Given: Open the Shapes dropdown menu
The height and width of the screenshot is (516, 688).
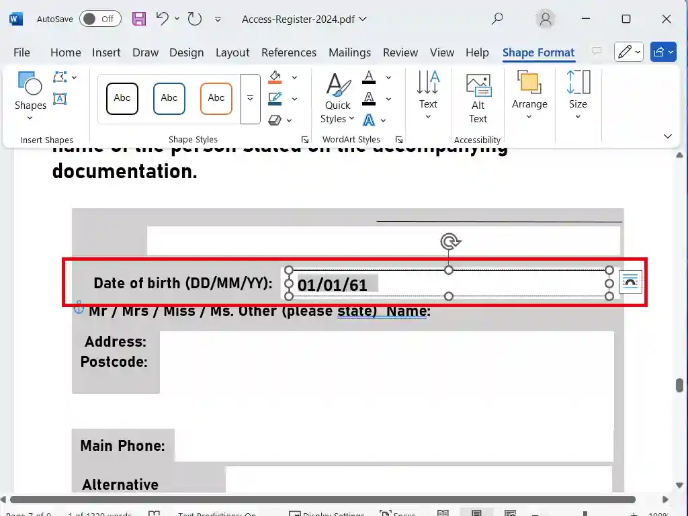Looking at the screenshot, I should tap(30, 99).
